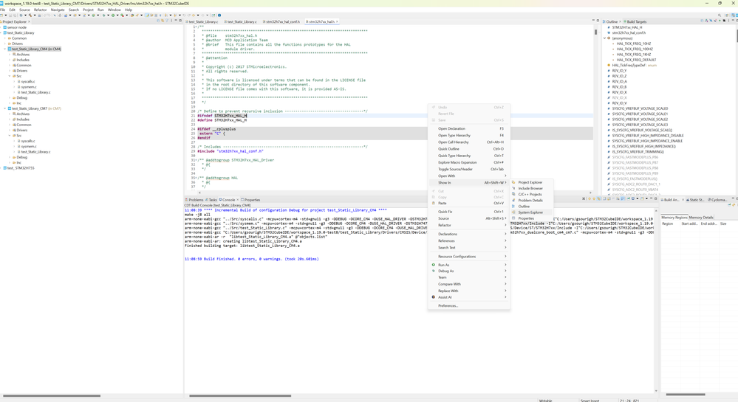Image resolution: width=738 pixels, height=402 pixels.
Task: Click the System Explorer submenu icon
Action: point(514,212)
